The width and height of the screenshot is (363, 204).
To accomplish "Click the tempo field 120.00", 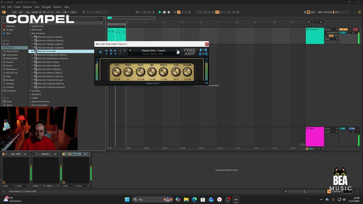I will coord(35,12).
